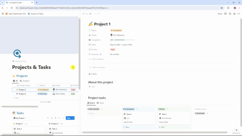
Task: Open Chrome extensions menu
Action: click(228, 8)
